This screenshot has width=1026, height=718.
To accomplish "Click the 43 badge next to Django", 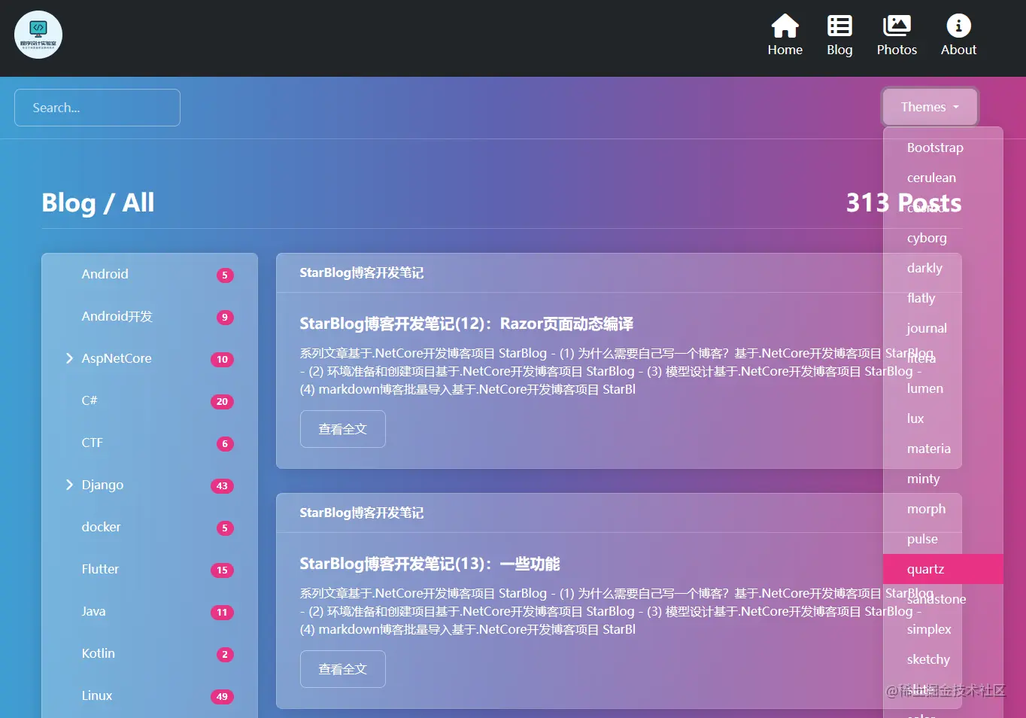I will coord(222,486).
